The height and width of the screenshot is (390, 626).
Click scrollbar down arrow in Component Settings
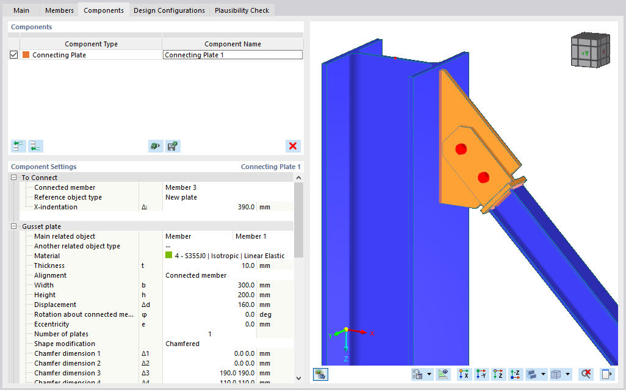pyautogui.click(x=298, y=378)
